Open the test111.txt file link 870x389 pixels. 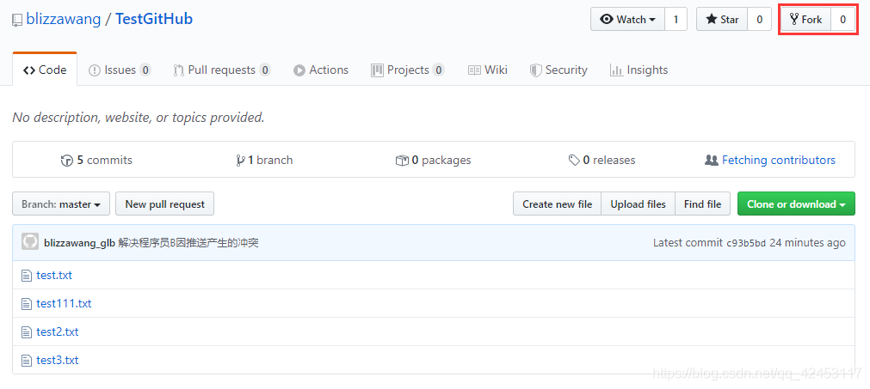pyautogui.click(x=64, y=304)
